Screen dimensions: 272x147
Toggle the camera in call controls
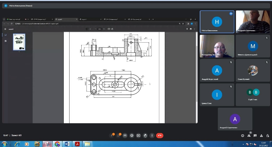[118, 136]
